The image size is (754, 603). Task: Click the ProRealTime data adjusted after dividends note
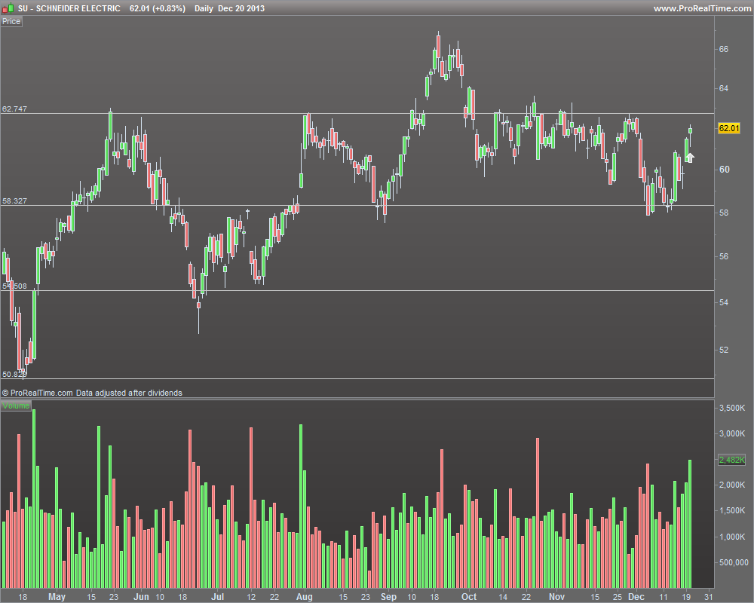tap(92, 393)
